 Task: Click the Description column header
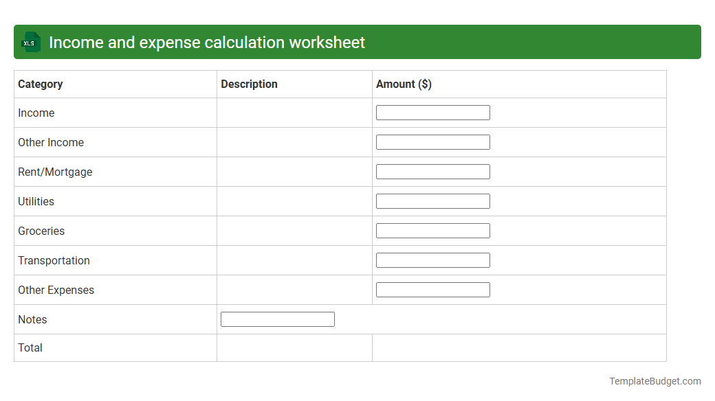pyautogui.click(x=249, y=84)
